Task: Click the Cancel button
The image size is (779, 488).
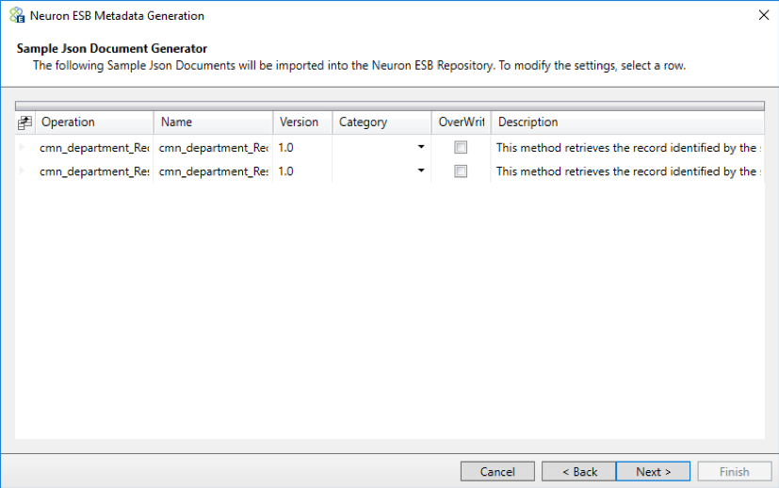Action: (497, 472)
